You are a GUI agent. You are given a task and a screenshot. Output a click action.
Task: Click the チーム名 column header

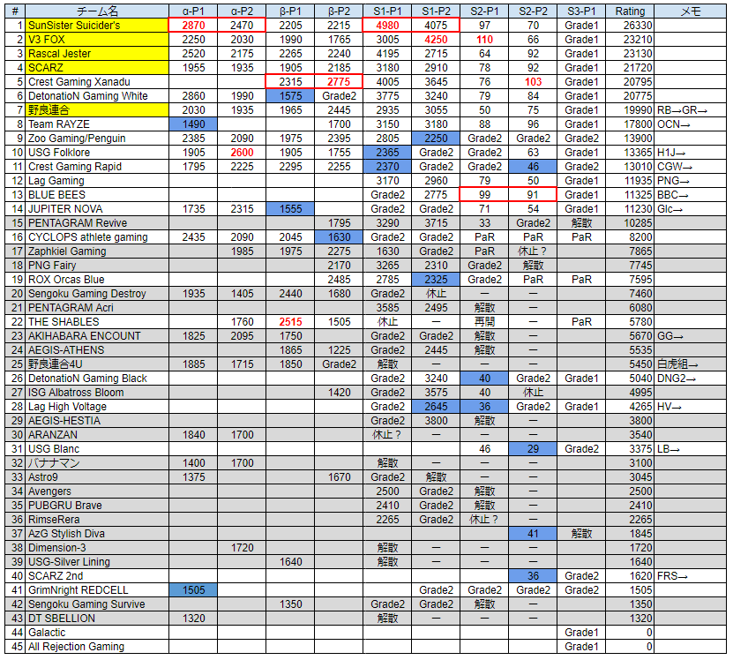[97, 11]
